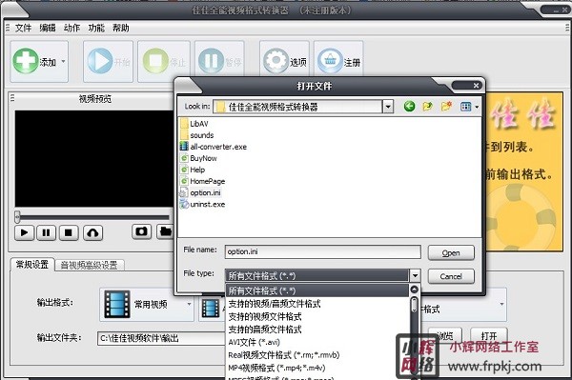The width and height of the screenshot is (572, 380).
Task: Click the file type list scroll-up arrow
Action: (x=414, y=290)
